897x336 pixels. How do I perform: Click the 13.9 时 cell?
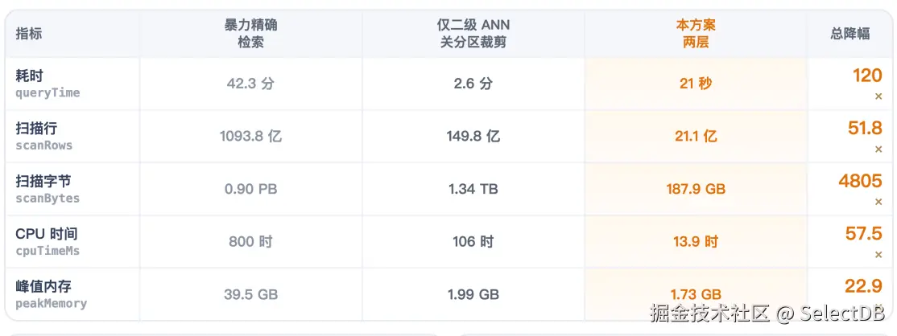696,242
